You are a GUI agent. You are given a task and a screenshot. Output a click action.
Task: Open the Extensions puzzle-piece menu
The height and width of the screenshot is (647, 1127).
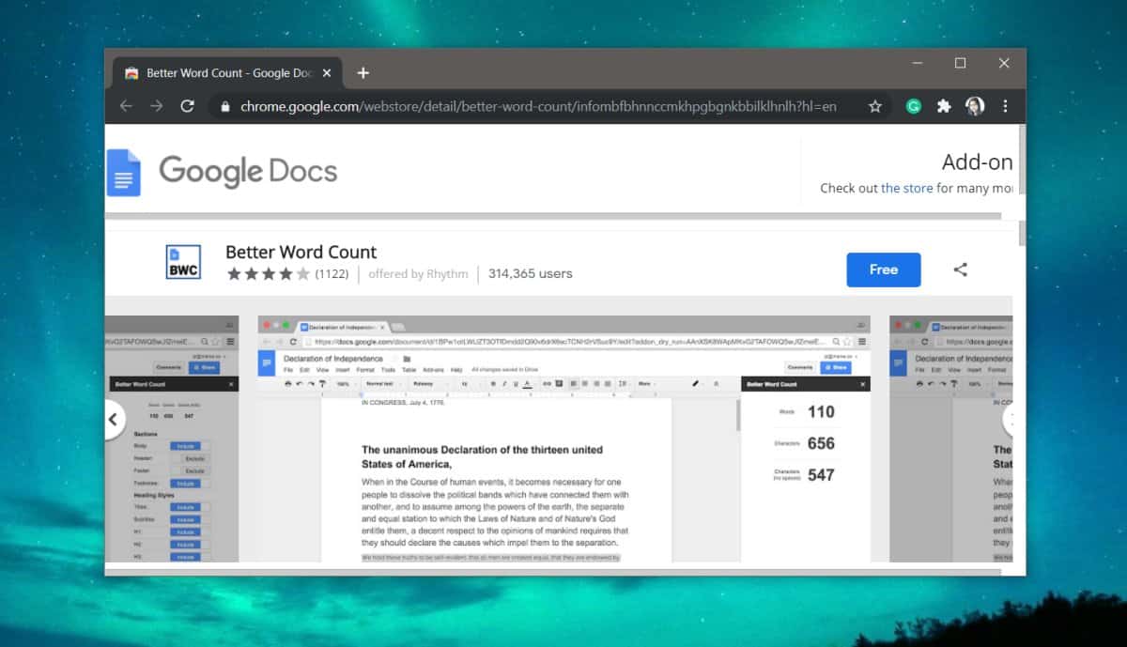pyautogui.click(x=944, y=106)
